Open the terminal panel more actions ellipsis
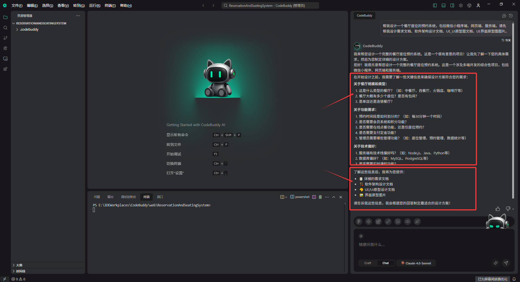Viewport: 520px width, 282px height. pos(327,197)
